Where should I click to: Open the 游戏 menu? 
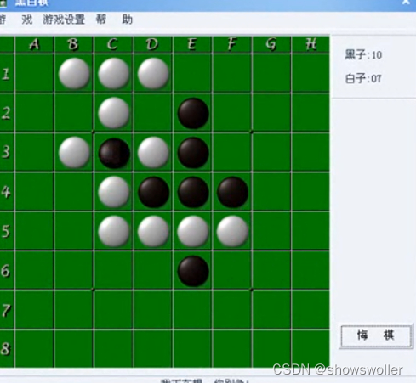pyautogui.click(x=16, y=20)
